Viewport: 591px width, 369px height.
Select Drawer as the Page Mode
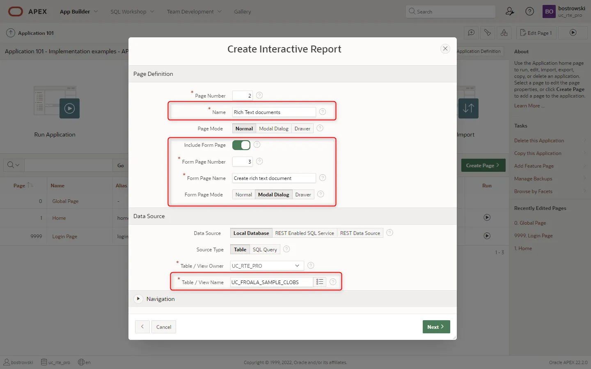point(302,129)
